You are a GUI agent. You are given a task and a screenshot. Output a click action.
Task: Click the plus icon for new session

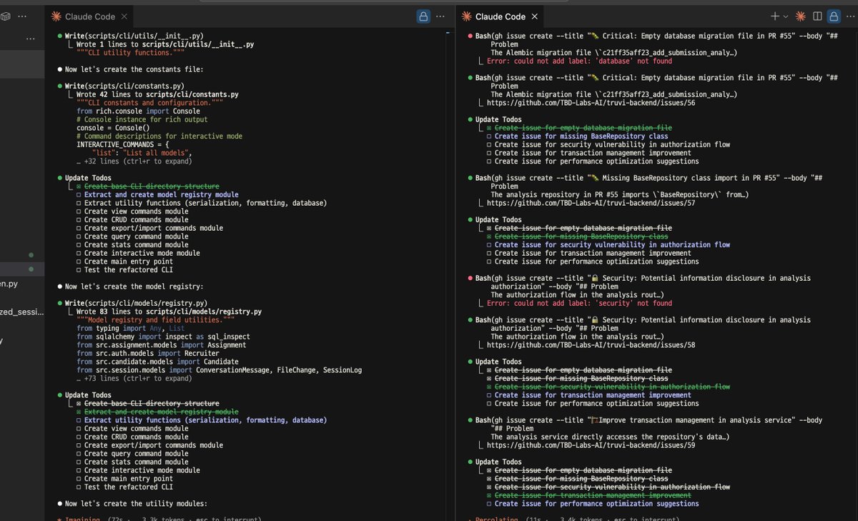(x=775, y=16)
